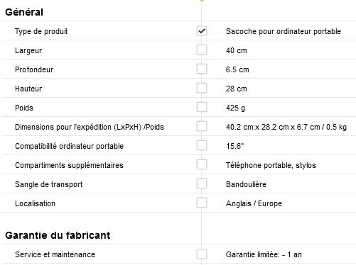Click the Sacoche pour ordinateur portable value
This screenshot has height=265, width=356.
coord(284,31)
